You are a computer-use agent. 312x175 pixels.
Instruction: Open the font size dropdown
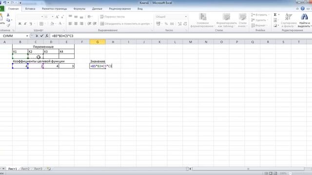pos(53,17)
